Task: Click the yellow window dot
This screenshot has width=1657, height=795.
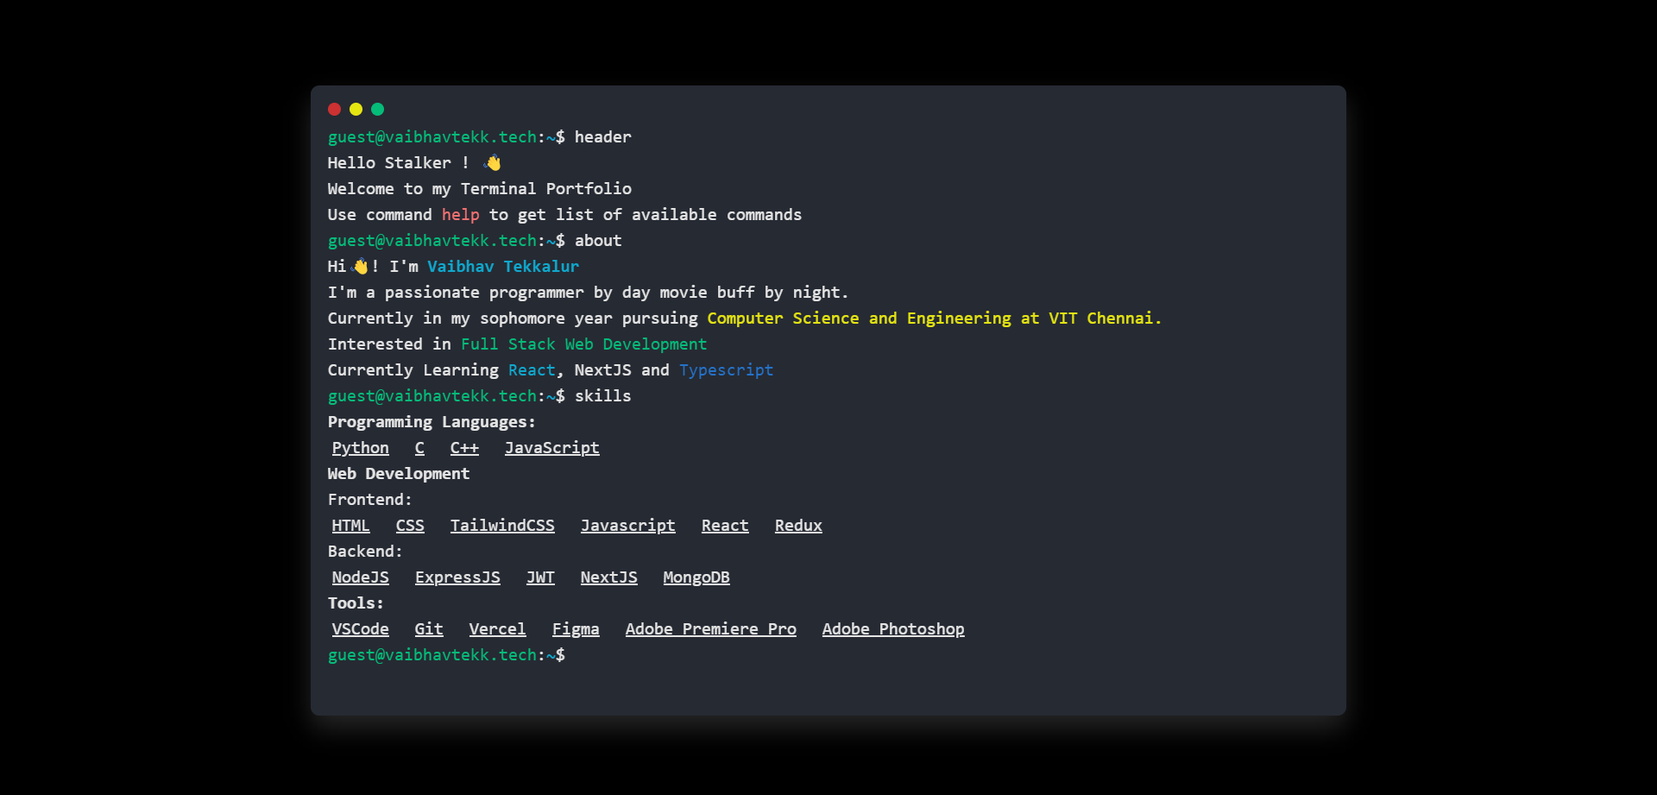Action: coord(356,109)
